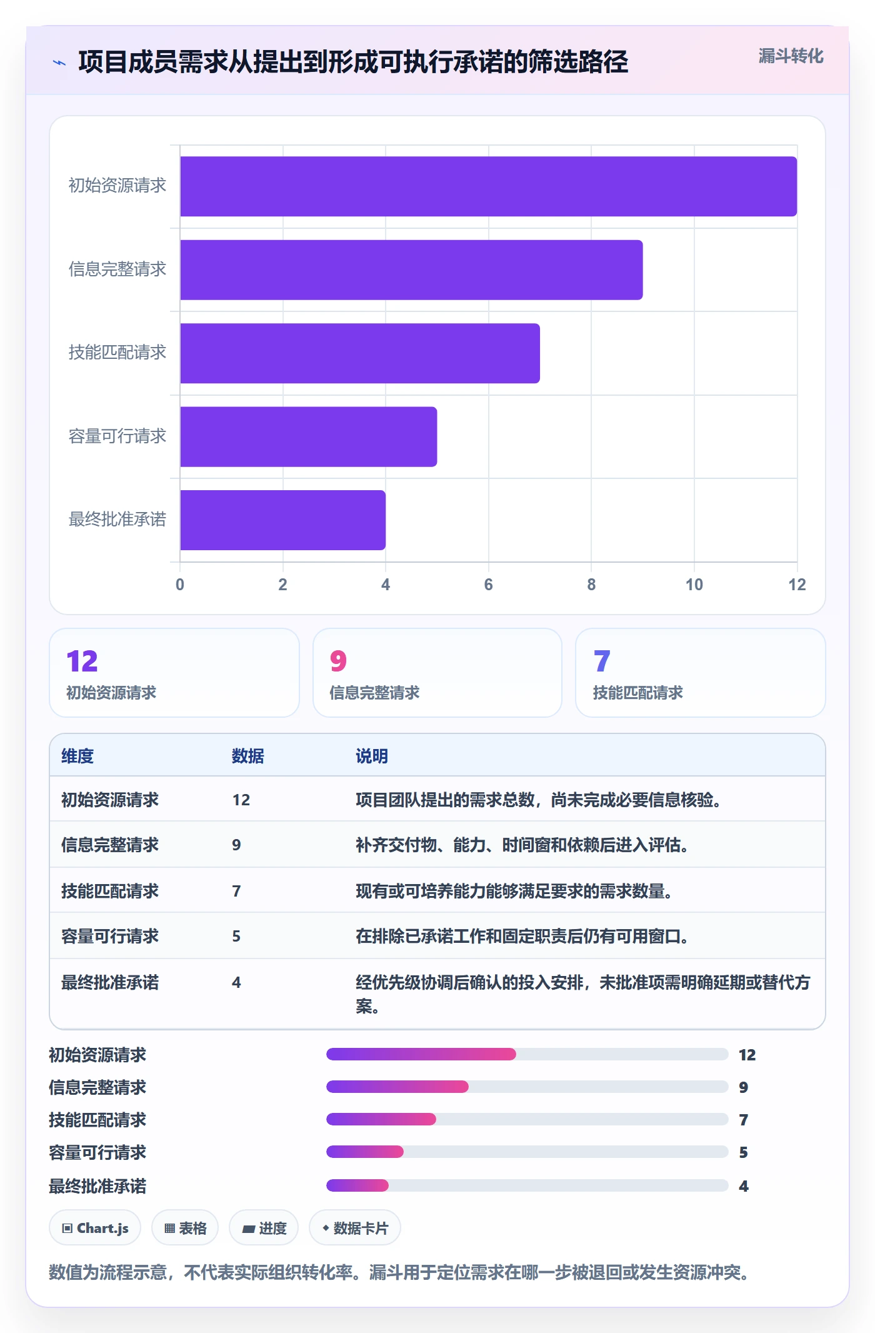Click 容量可行请求 cell in the table
This screenshot has width=875, height=1333.
coord(110,936)
